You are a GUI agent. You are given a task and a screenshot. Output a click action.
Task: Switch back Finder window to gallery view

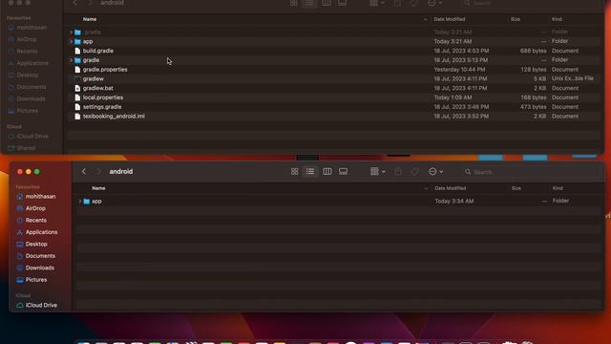click(343, 3)
